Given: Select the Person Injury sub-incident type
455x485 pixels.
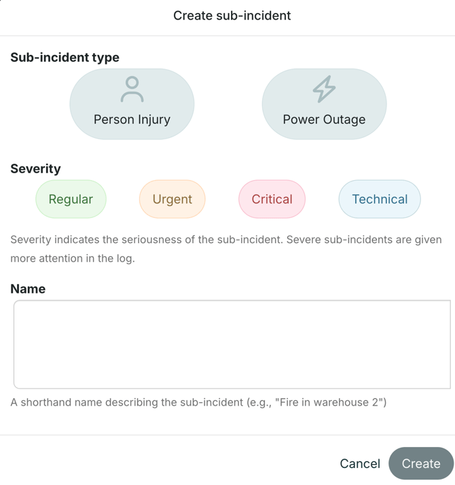Looking at the screenshot, I should (x=132, y=105).
